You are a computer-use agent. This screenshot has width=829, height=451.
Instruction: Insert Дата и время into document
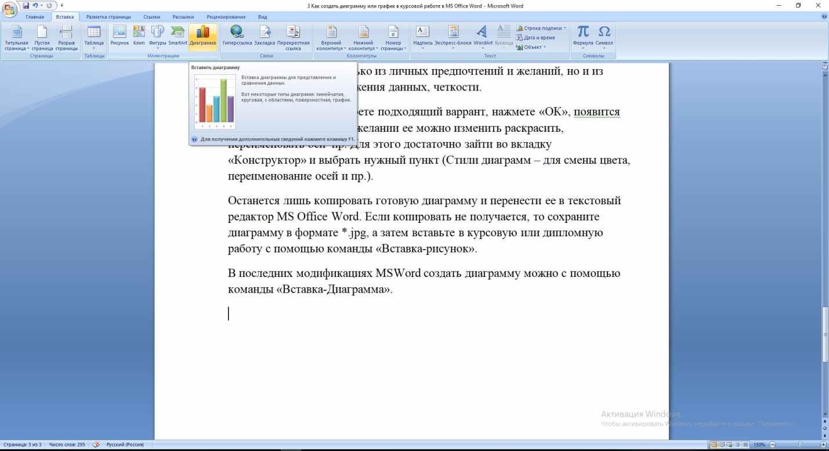coord(535,38)
